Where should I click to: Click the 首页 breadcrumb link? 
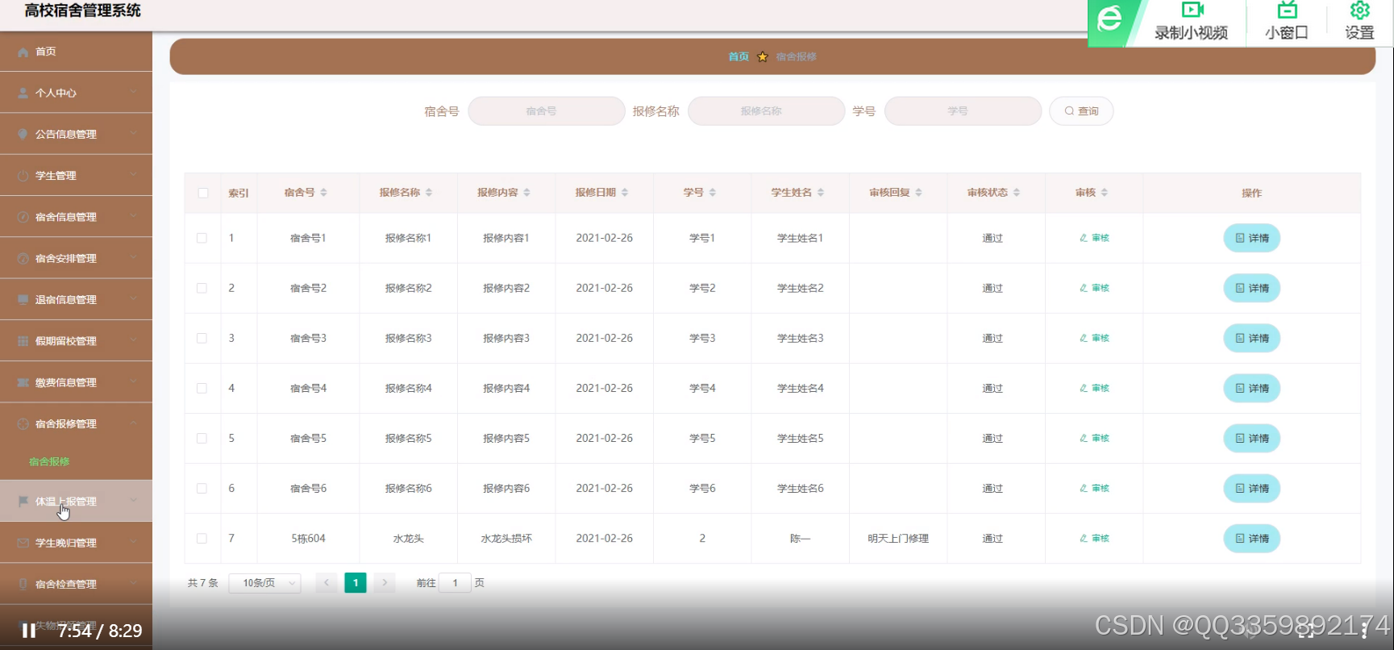click(x=739, y=56)
